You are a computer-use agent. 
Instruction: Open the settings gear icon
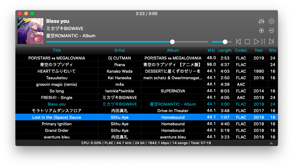click(x=271, y=21)
